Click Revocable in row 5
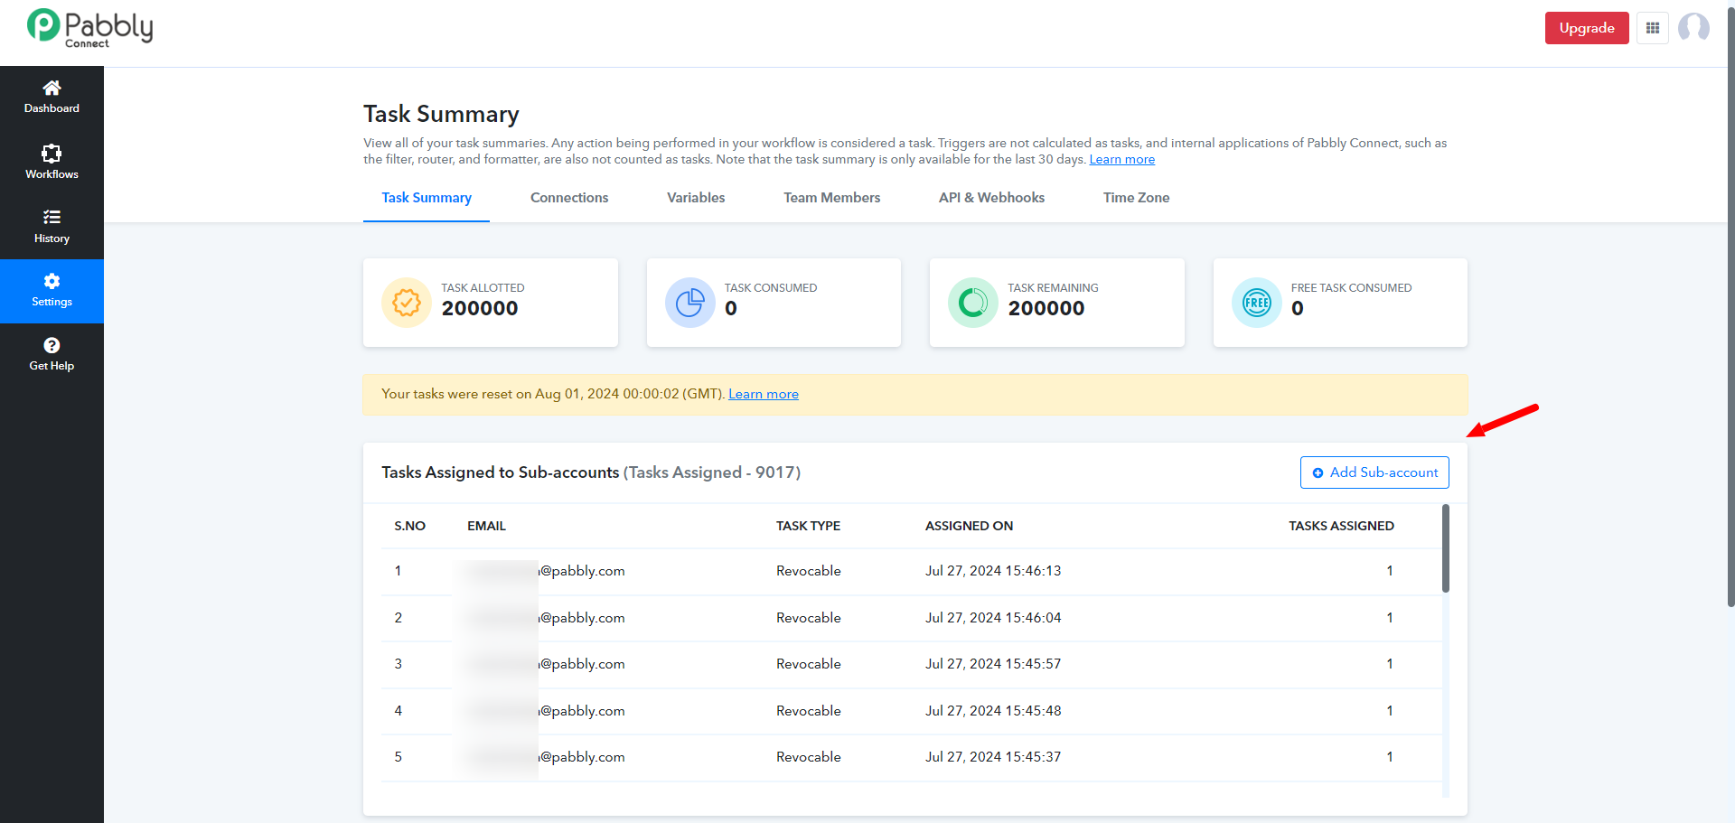The height and width of the screenshot is (823, 1735). point(809,757)
